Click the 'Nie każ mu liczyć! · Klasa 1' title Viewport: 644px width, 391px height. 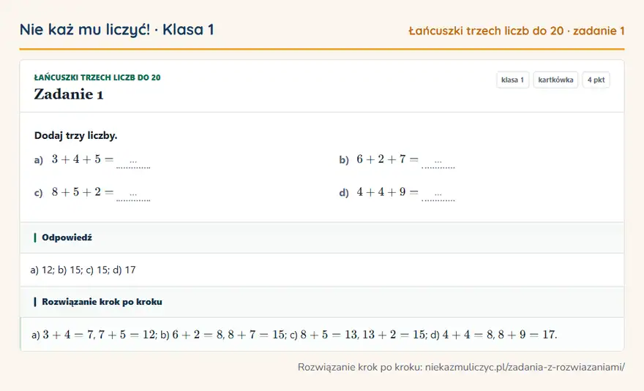coord(116,29)
